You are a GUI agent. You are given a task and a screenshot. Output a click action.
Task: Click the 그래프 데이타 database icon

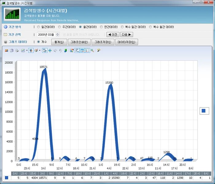coord(6,42)
